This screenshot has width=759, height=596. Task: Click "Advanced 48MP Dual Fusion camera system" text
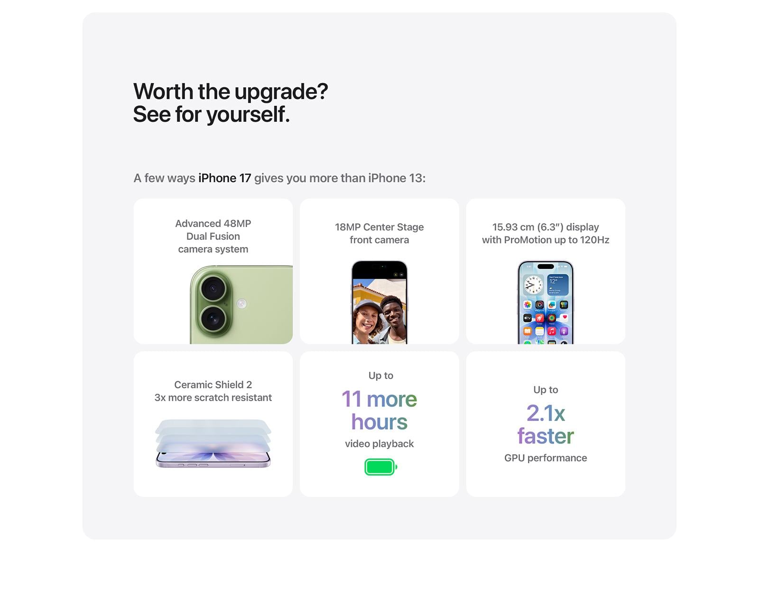pyautogui.click(x=213, y=236)
